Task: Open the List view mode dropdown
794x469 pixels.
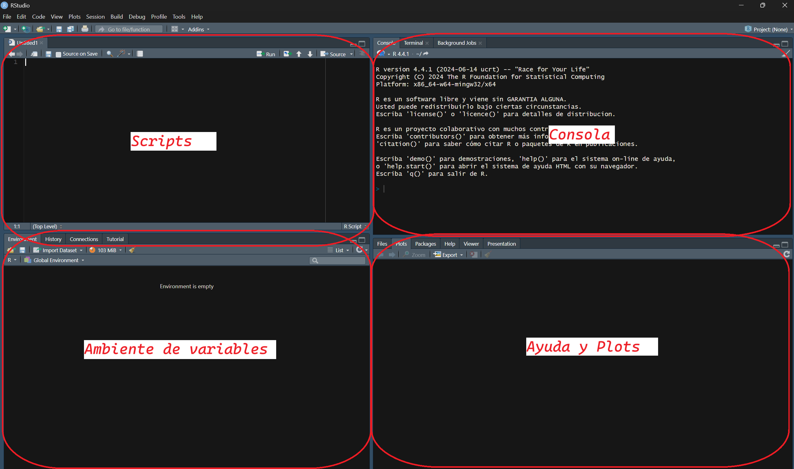Action: click(x=338, y=250)
